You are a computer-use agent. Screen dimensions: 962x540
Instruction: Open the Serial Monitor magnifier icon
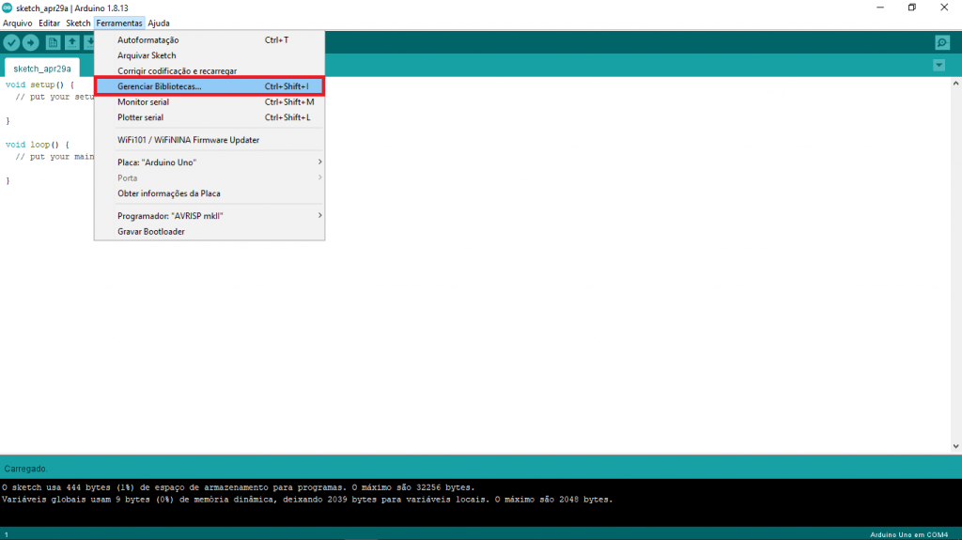[x=941, y=42]
